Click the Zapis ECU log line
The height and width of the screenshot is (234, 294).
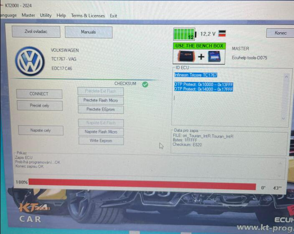point(24,158)
